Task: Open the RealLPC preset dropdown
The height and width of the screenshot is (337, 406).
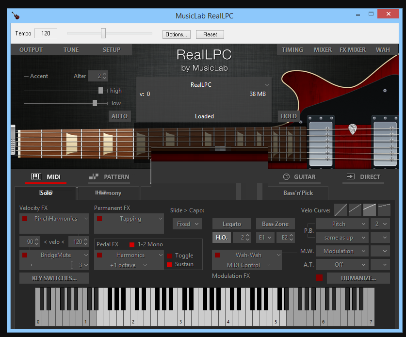Action: (x=267, y=85)
